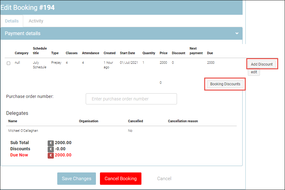
Task: Click the euro icon beside Discounts
Action: (x=51, y=149)
